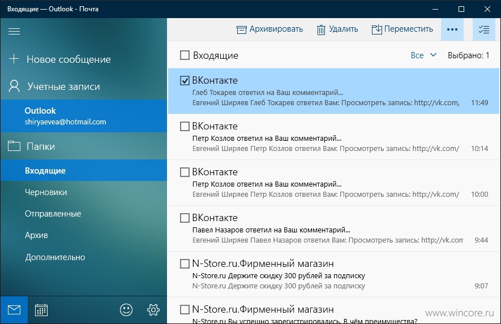Click the folder icon beside Папки
Viewport: 501px width, 324px height.
14,146
